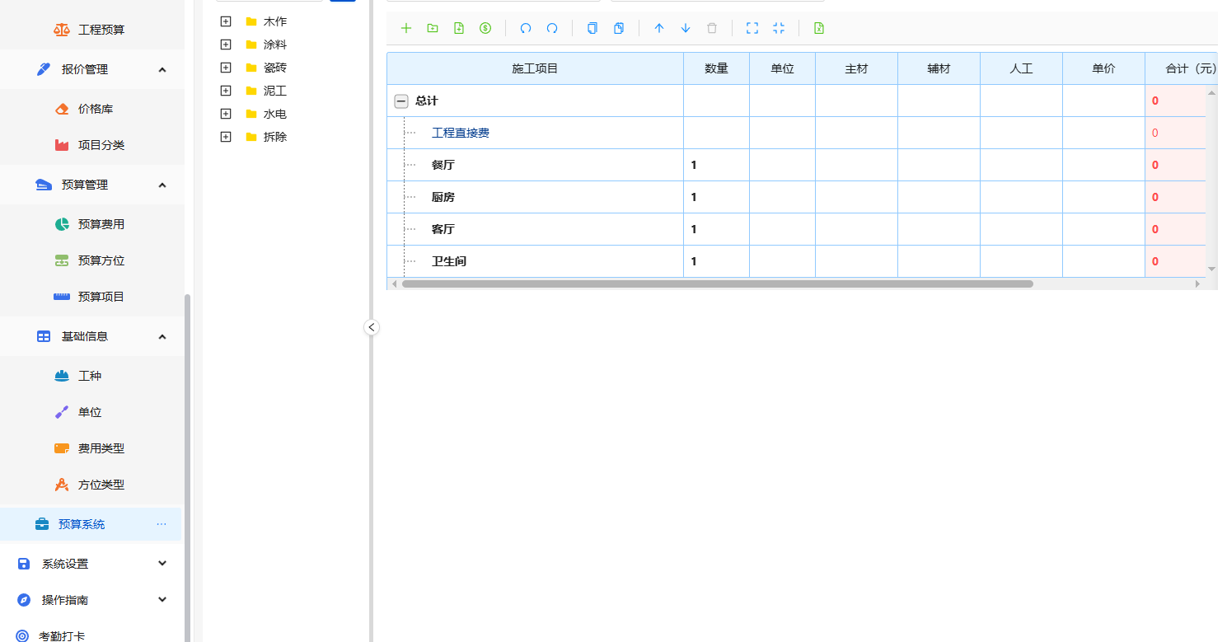Collapse the 报价管理 sidebar menu

pyautogui.click(x=162, y=69)
